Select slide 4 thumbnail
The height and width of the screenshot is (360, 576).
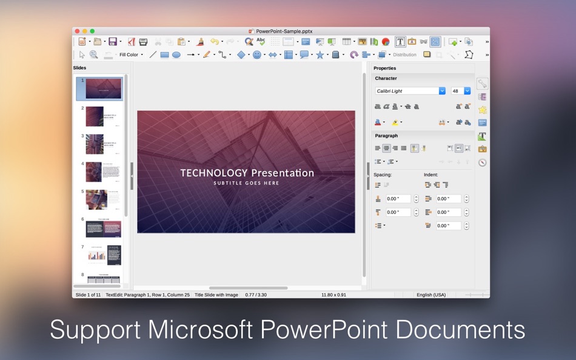[x=102, y=172]
